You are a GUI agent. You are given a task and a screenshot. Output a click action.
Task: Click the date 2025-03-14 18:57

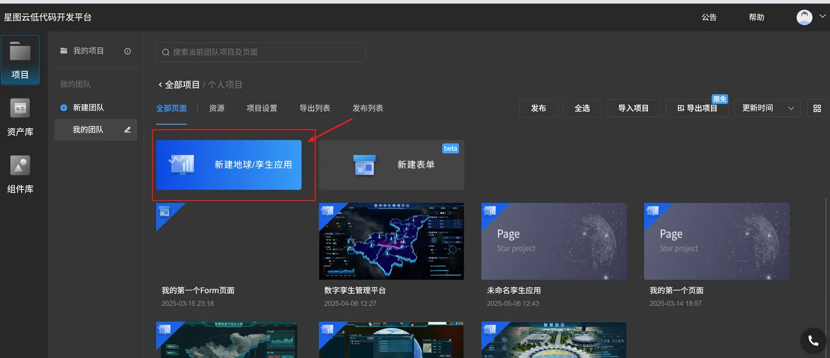(676, 303)
